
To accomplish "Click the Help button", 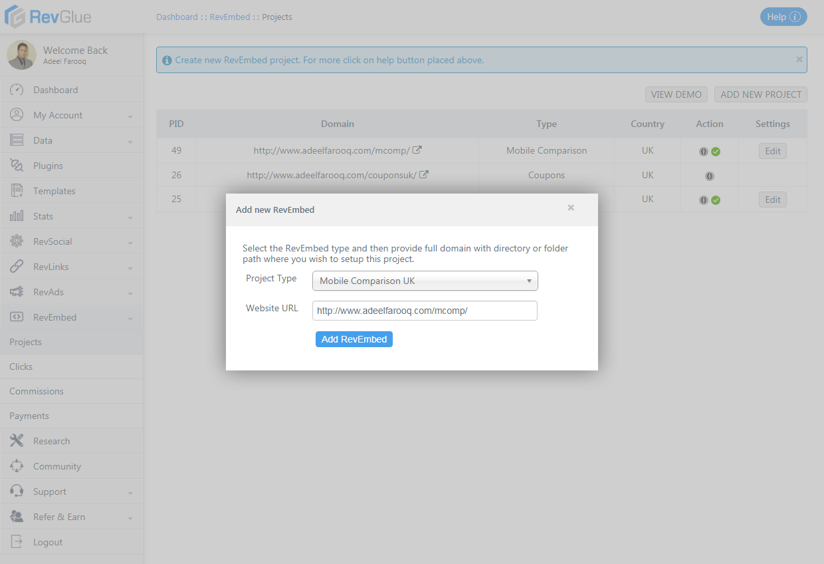I will pos(783,17).
